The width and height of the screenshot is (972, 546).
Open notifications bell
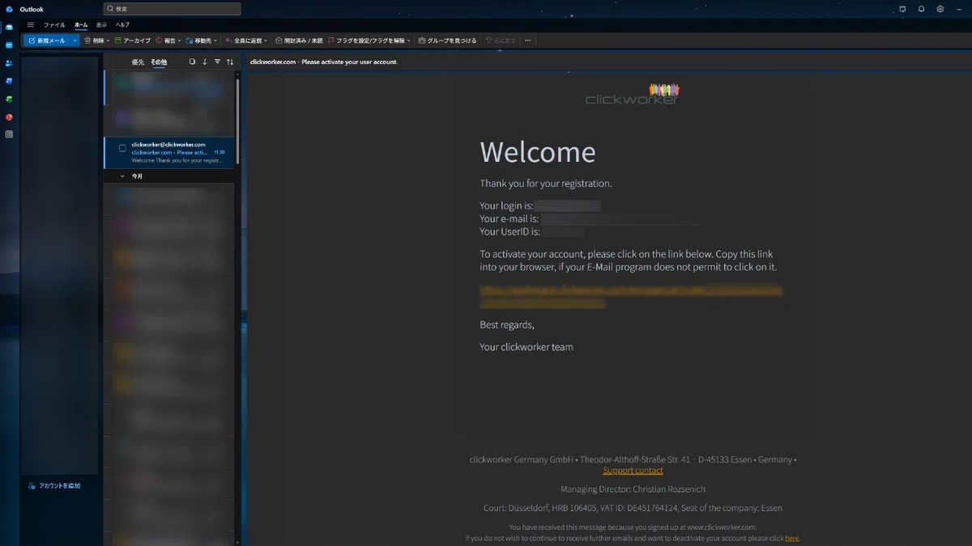pyautogui.click(x=922, y=9)
